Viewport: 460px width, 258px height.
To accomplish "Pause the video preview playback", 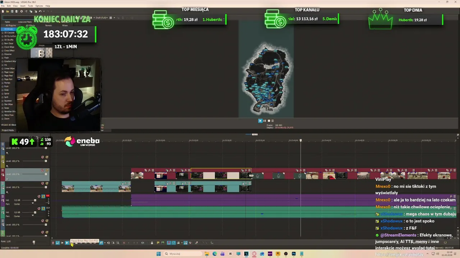I will pos(264,121).
